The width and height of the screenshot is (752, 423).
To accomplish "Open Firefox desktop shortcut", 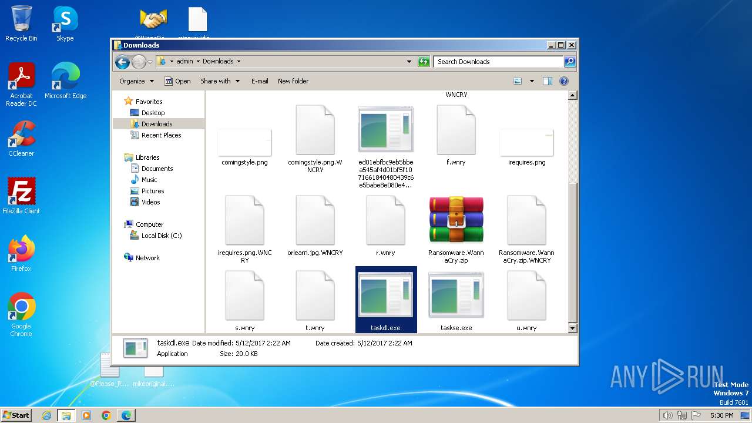I will pos(21,254).
